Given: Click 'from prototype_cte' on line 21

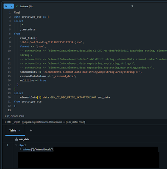Looking at the screenshot, I should 28,101.
